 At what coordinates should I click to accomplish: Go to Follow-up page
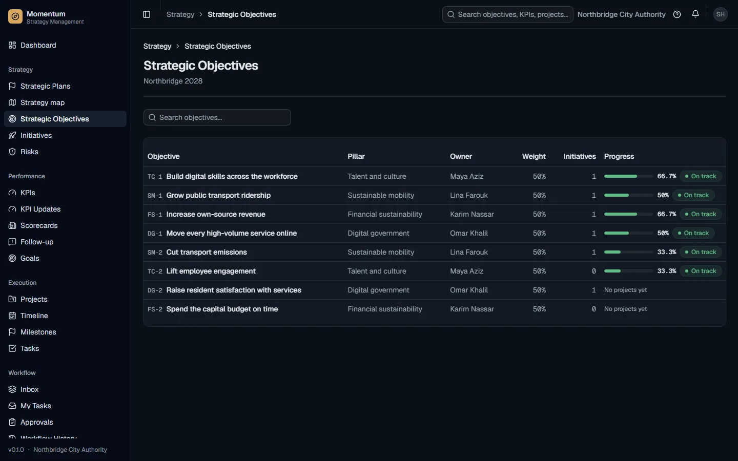65,242
